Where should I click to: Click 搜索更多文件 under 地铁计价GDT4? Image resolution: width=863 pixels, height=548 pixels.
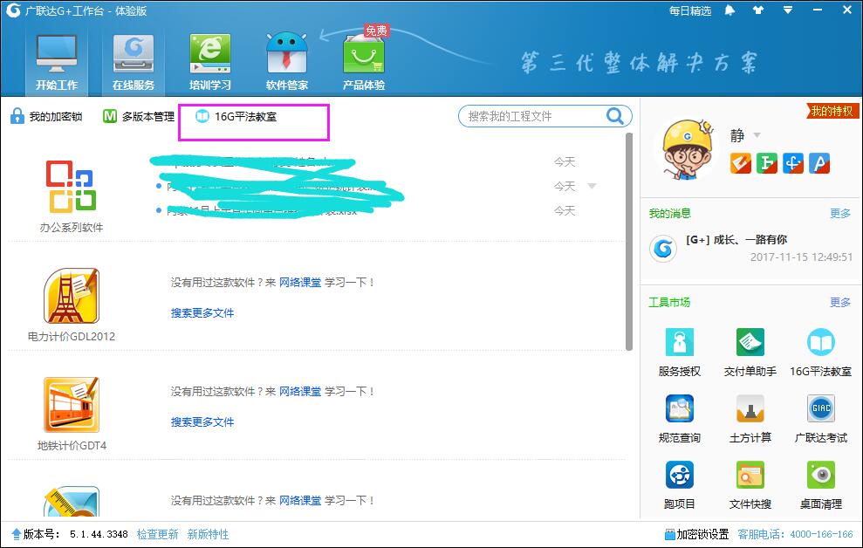[x=202, y=422]
